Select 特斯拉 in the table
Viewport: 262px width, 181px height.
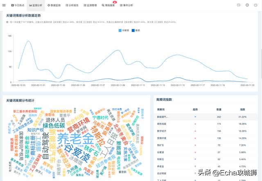[x=160, y=159]
